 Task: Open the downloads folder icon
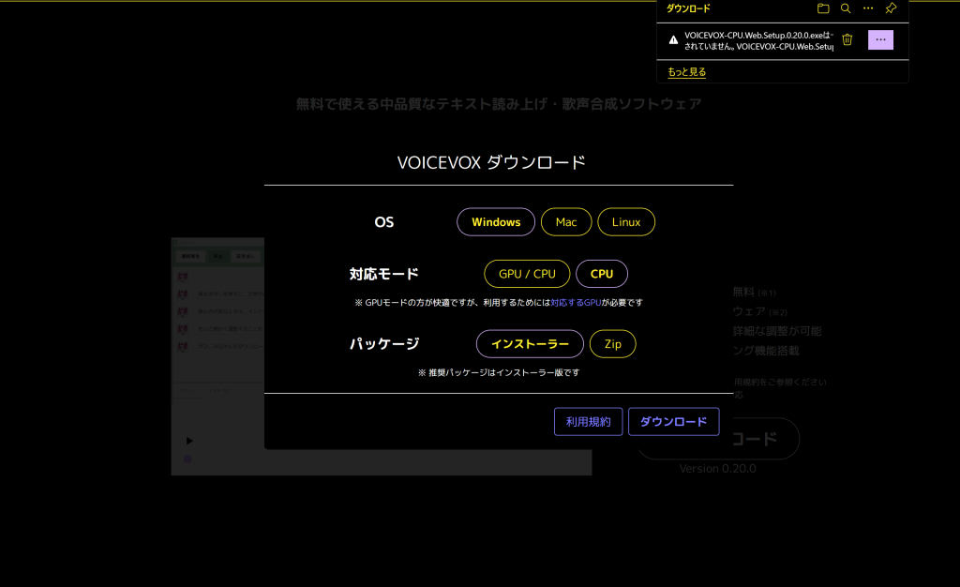coord(823,8)
